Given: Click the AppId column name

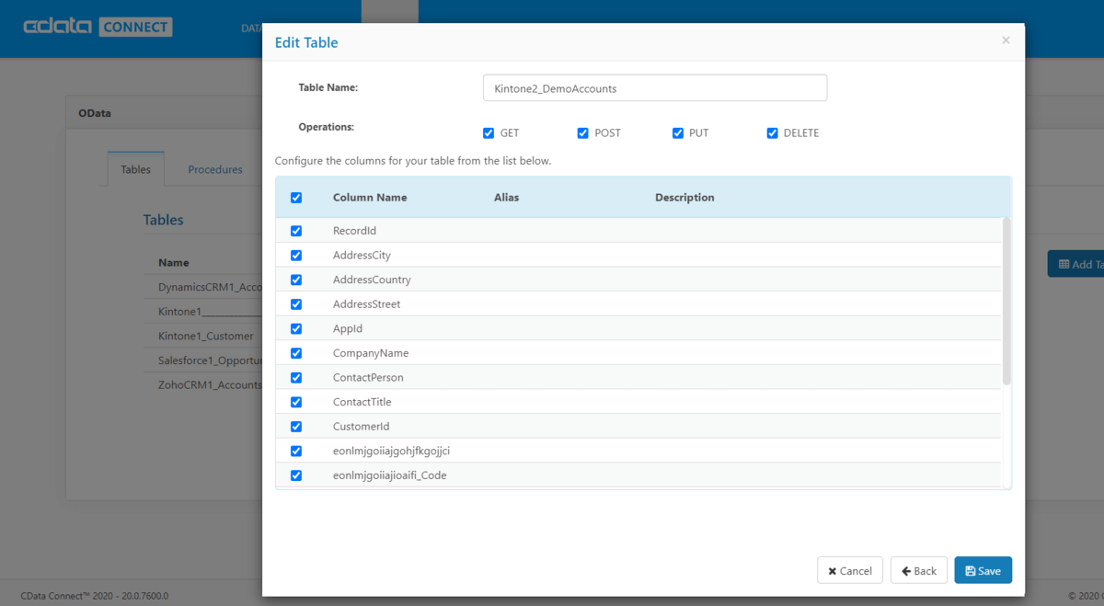Looking at the screenshot, I should 349,328.
